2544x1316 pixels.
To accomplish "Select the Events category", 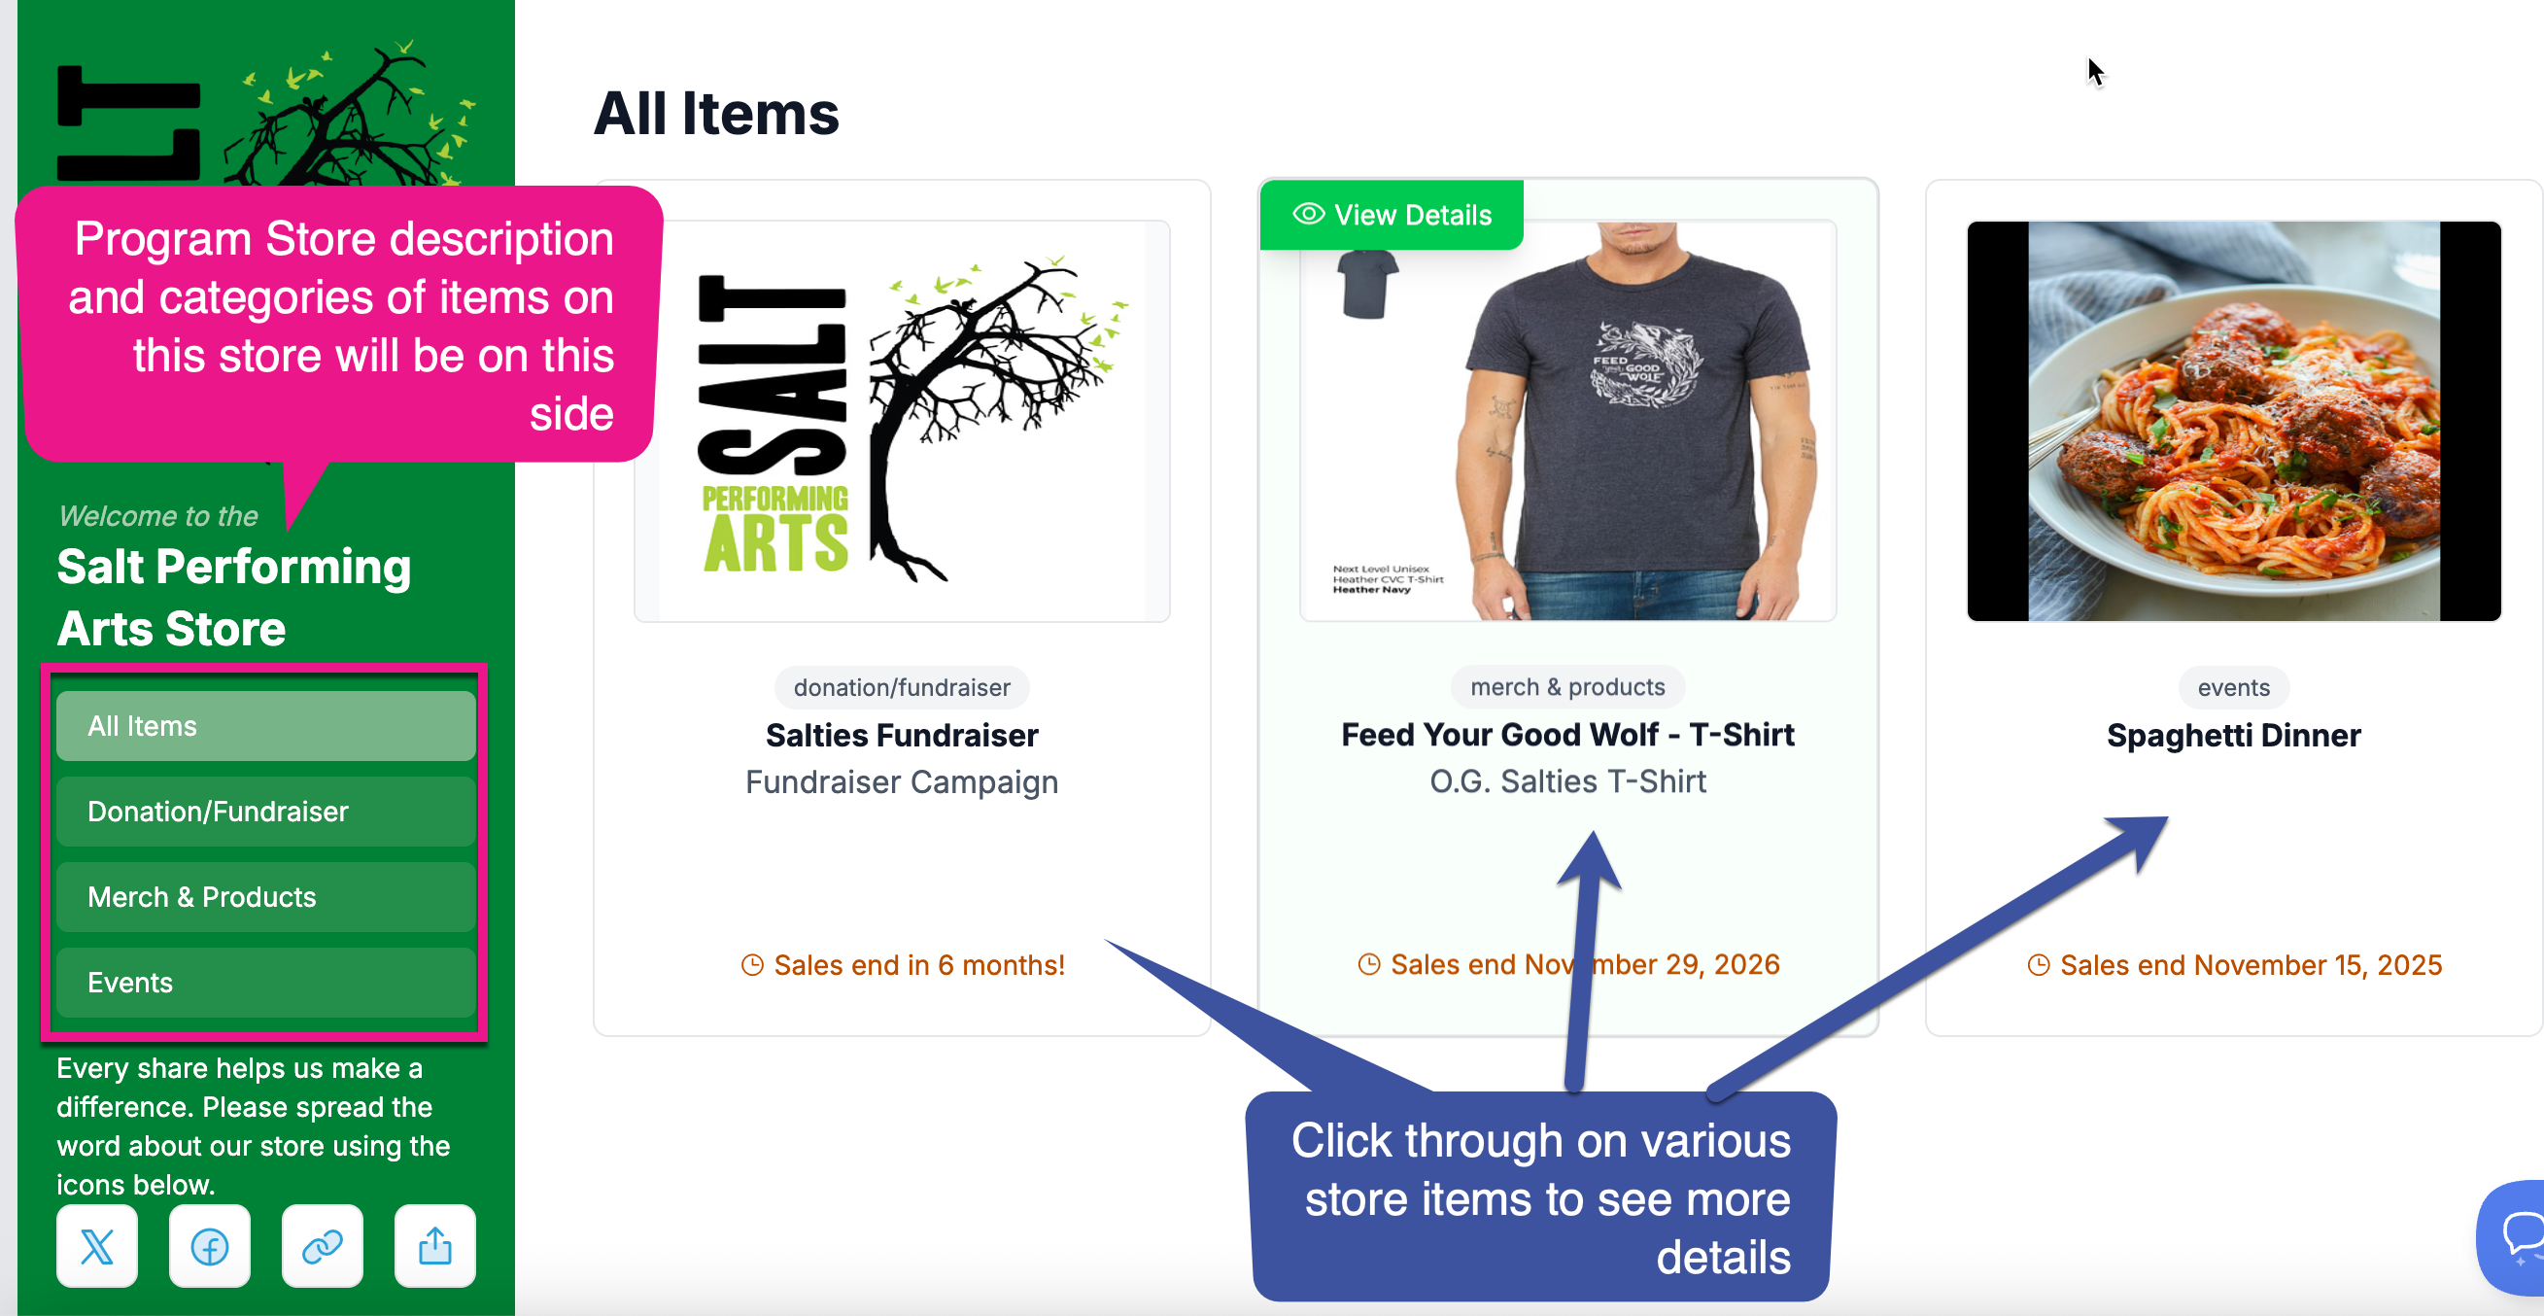I will tap(265, 983).
